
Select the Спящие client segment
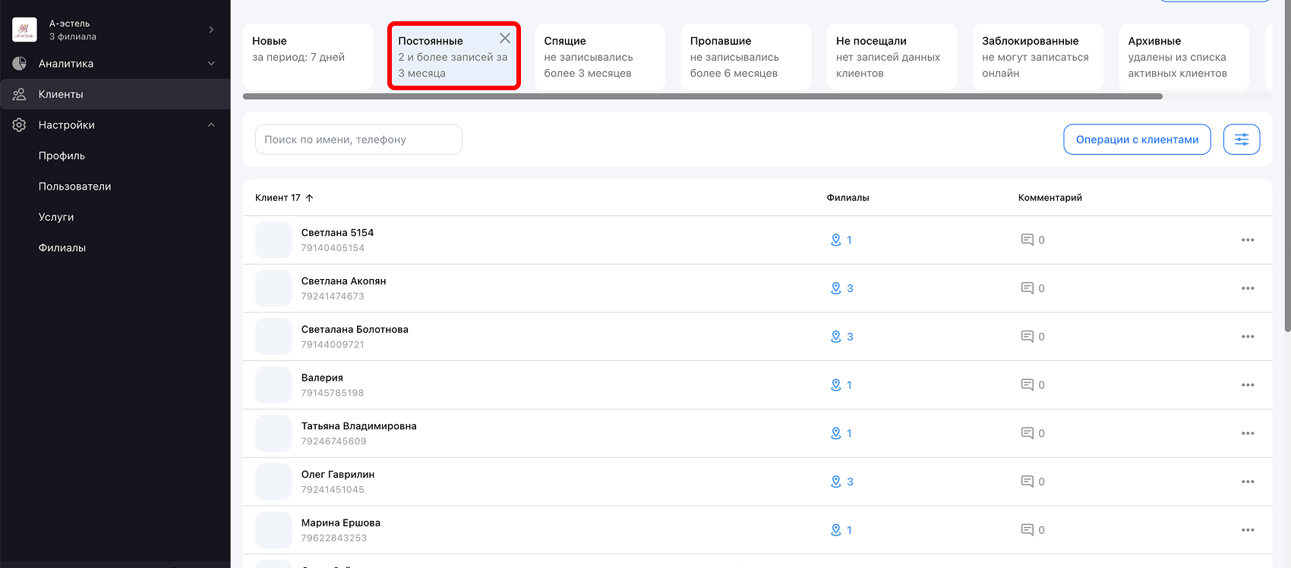[600, 57]
